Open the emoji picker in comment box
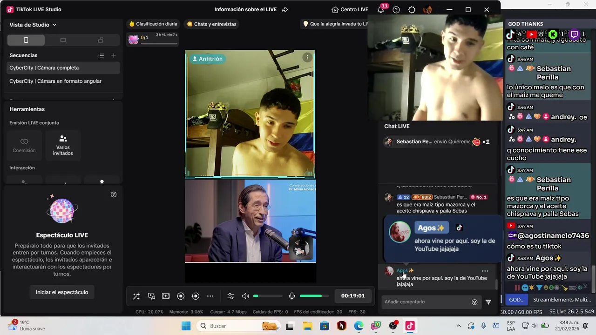This screenshot has height=335, width=596. (x=474, y=302)
